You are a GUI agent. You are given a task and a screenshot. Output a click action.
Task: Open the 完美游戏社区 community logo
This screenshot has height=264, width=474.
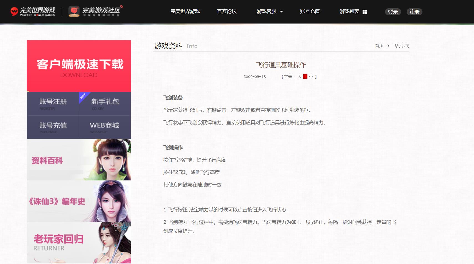(96, 11)
